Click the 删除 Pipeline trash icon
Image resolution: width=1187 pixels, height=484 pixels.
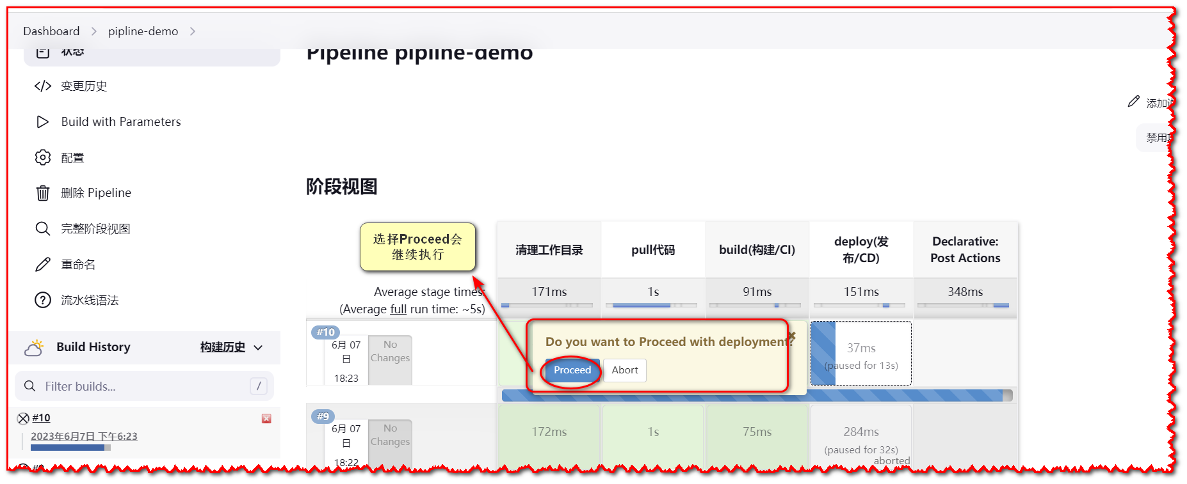coord(43,192)
